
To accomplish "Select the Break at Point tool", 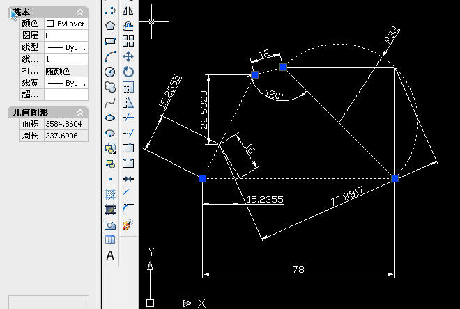I will click(128, 148).
